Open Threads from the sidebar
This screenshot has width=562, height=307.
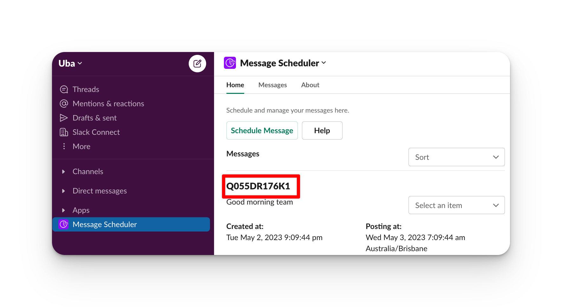pos(86,89)
